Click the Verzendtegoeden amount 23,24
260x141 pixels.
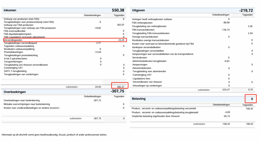121,40
